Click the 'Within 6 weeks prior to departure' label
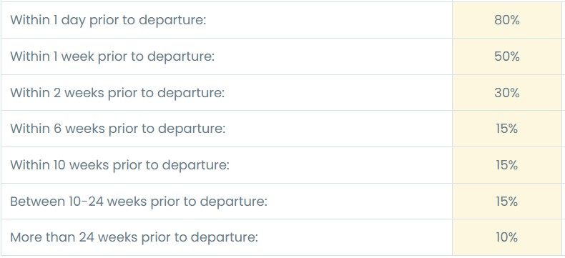Screen dimensions: 565x258 118,129
